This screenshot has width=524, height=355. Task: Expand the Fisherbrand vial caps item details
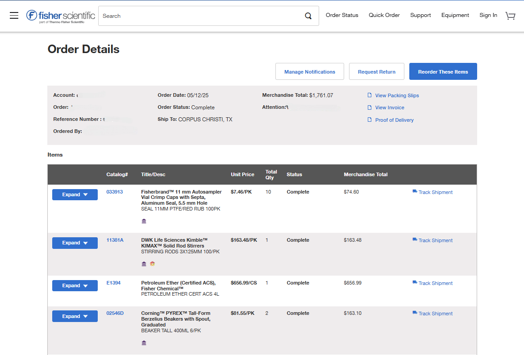75,194
